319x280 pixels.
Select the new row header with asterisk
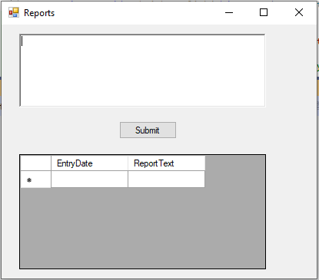35,180
